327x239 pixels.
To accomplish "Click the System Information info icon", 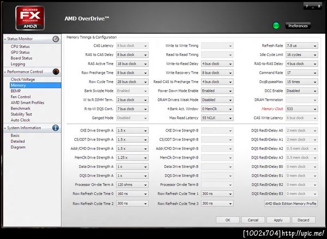I will click(56, 128).
